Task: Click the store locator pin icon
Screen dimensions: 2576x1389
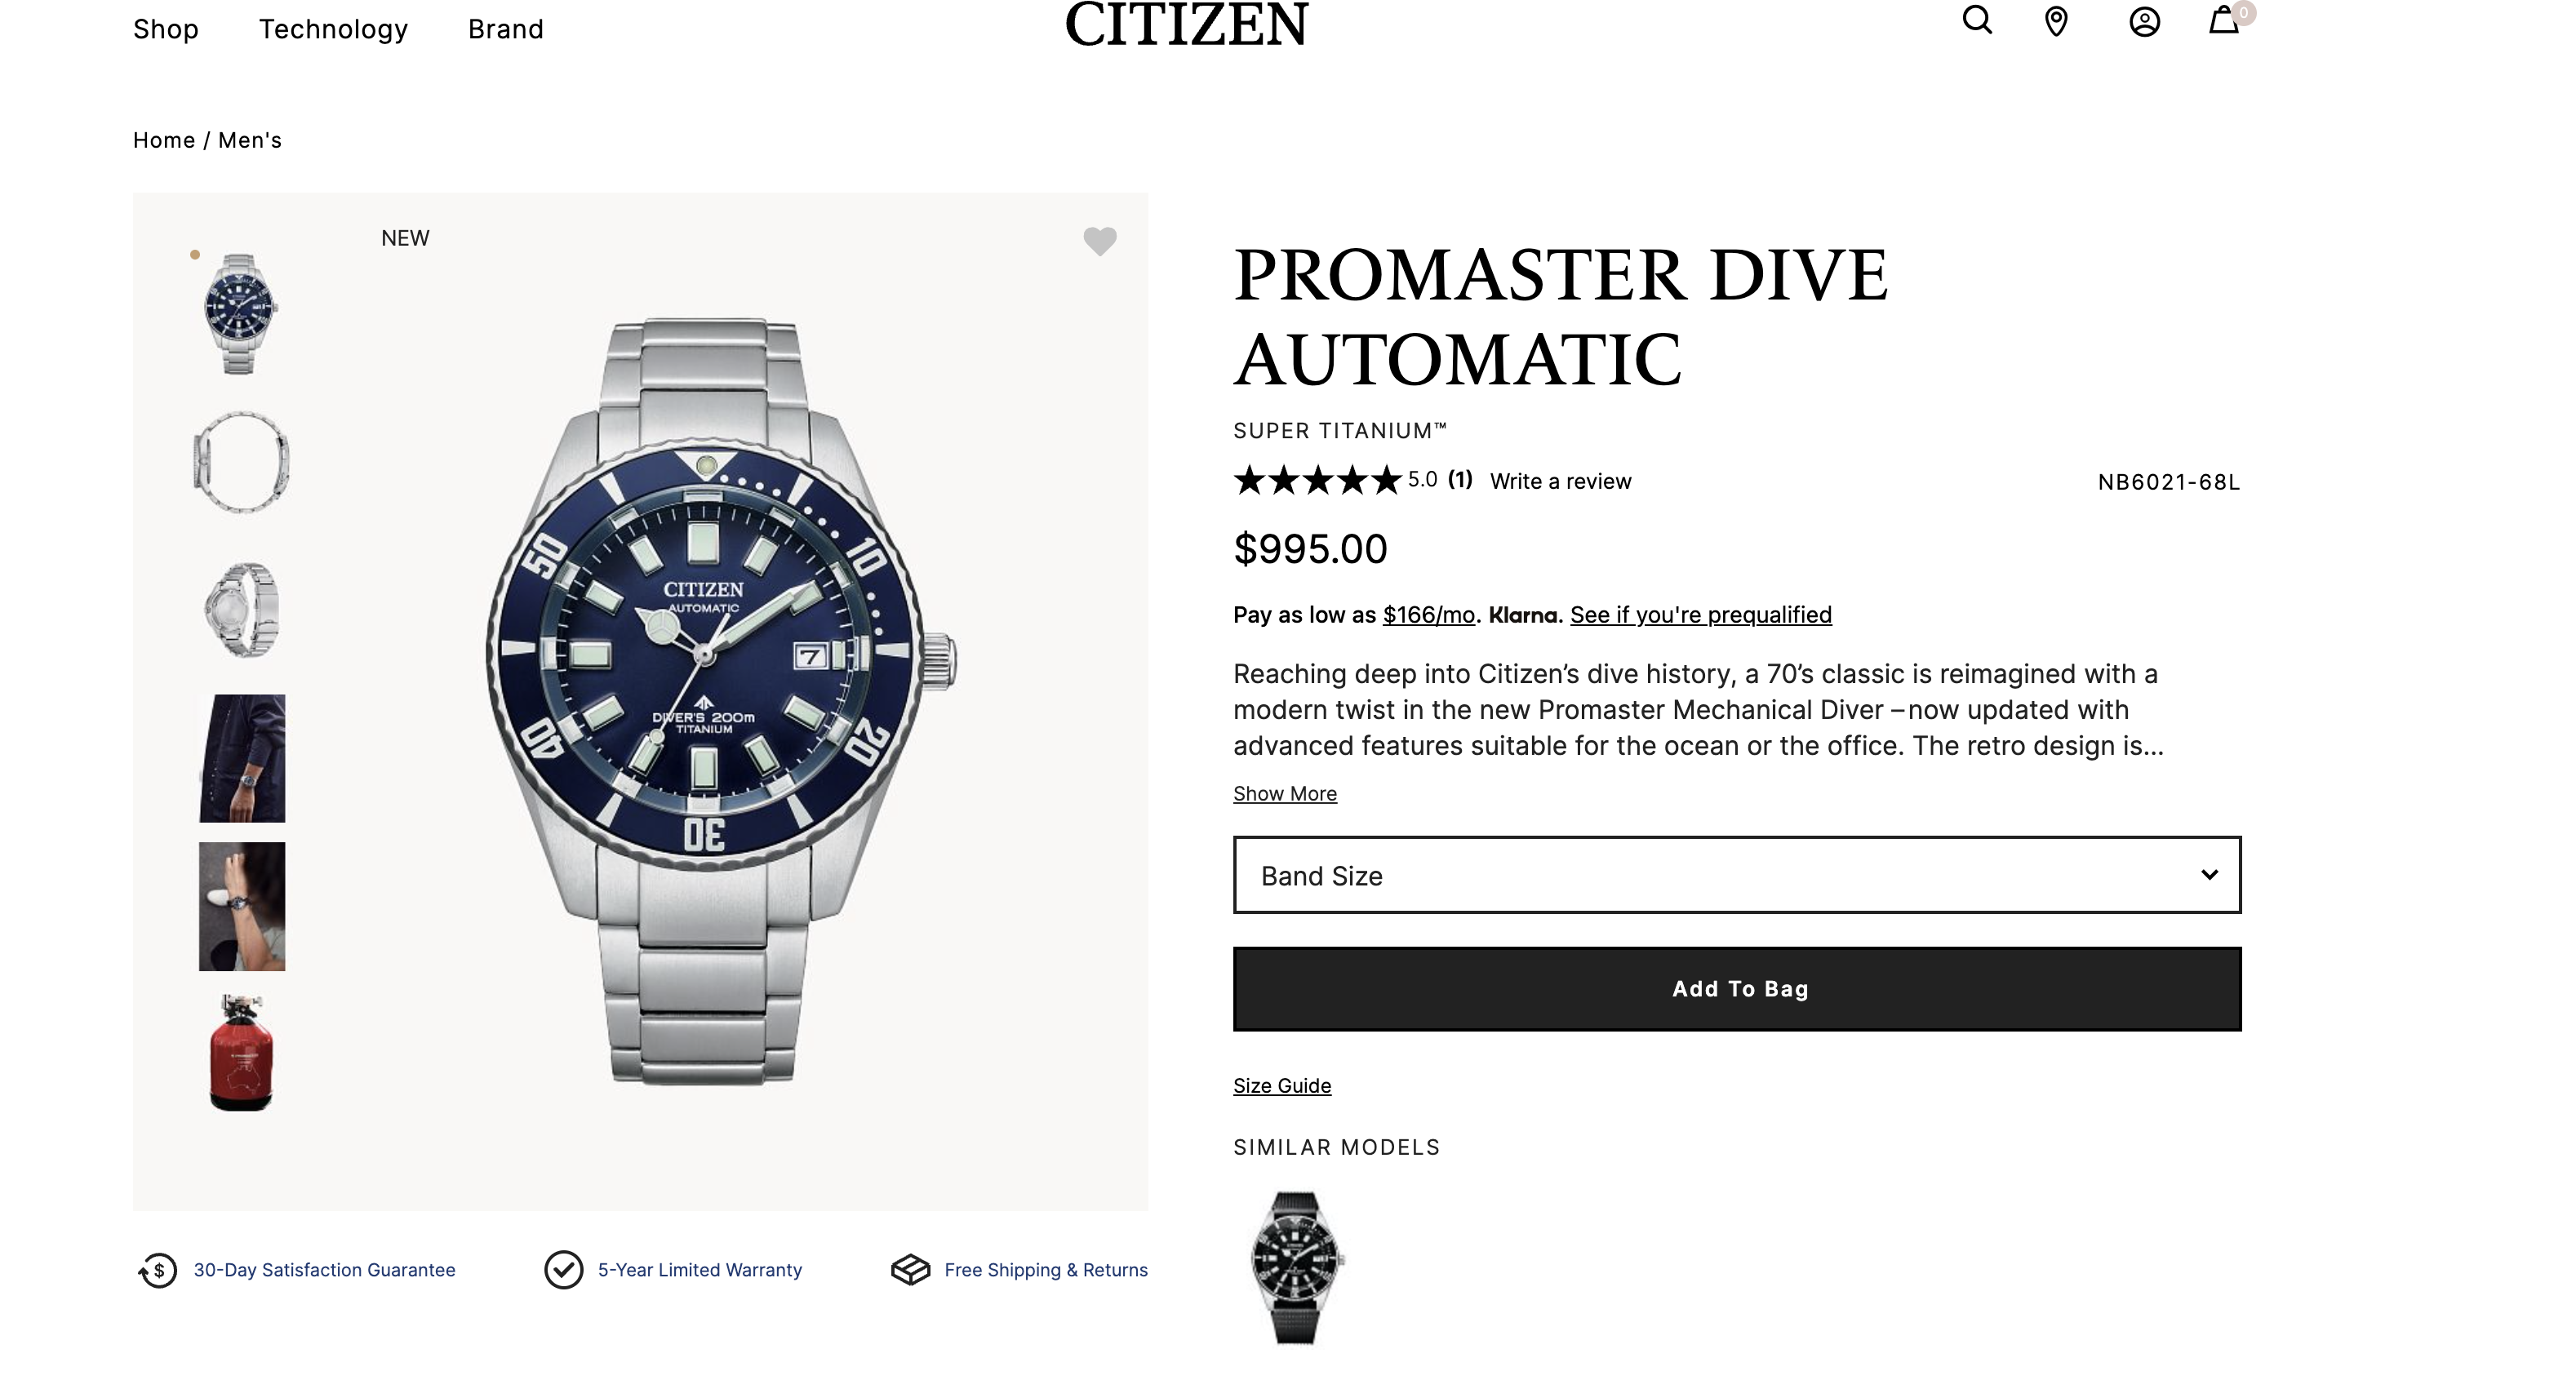Action: (x=2056, y=21)
